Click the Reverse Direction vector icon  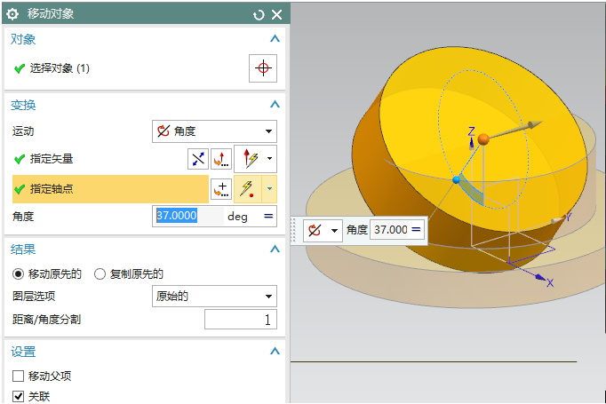pos(198,159)
